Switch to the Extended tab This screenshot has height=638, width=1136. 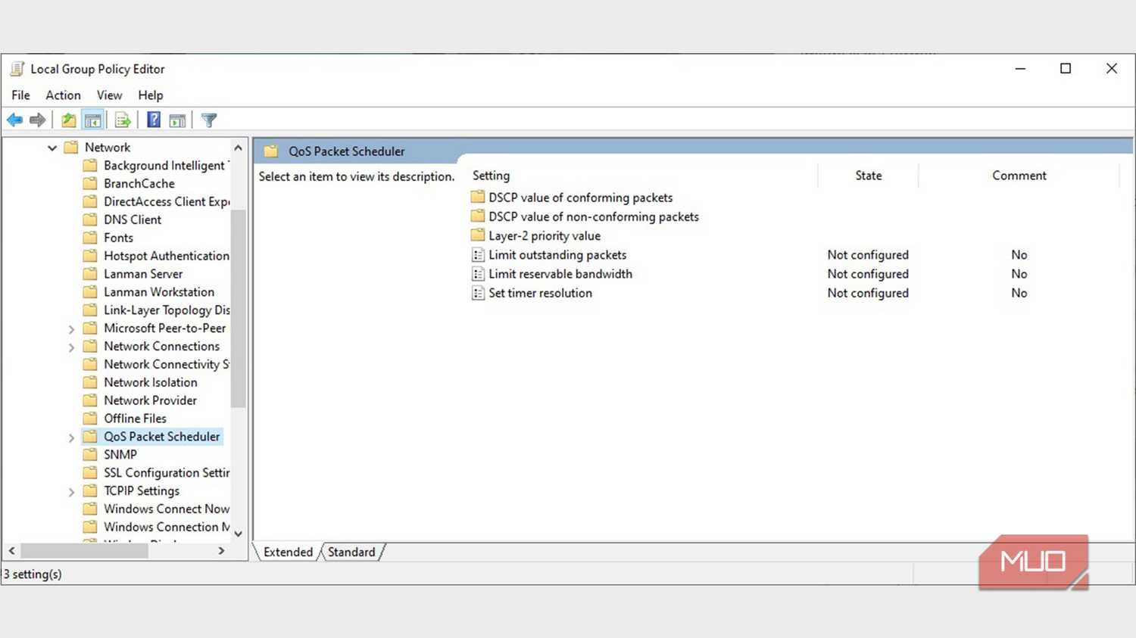[288, 552]
